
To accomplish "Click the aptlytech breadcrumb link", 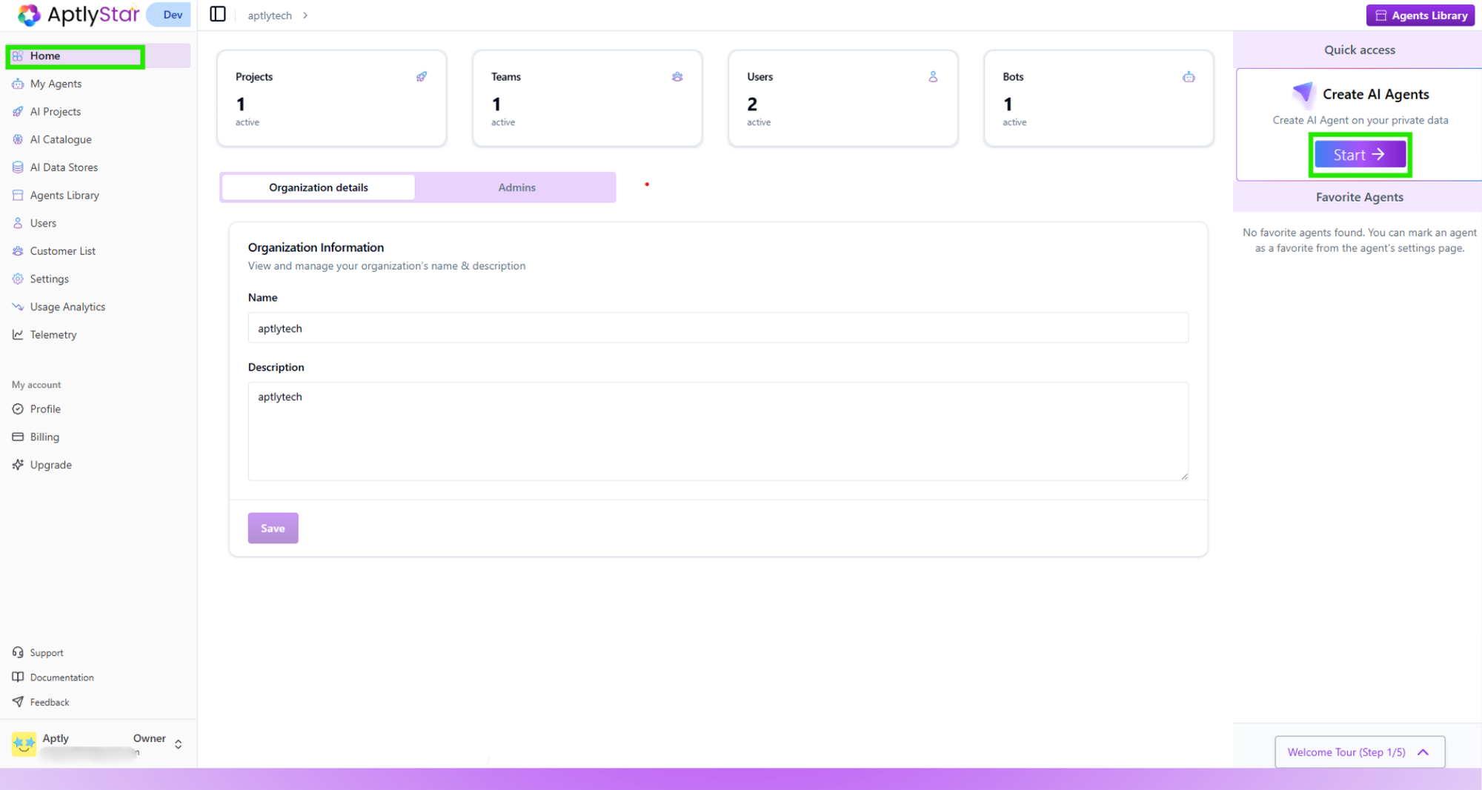I will coord(270,16).
